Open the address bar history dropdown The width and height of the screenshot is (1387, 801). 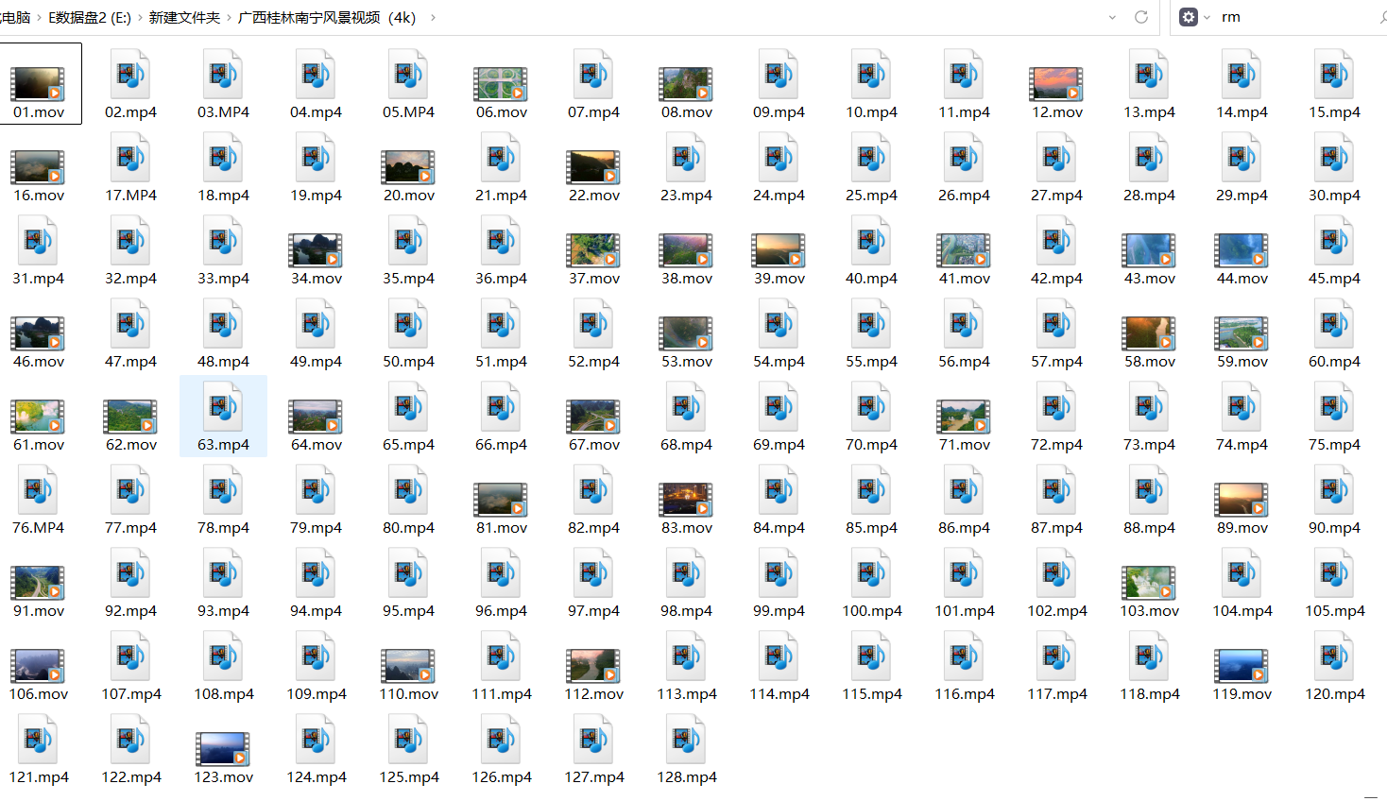[1112, 17]
